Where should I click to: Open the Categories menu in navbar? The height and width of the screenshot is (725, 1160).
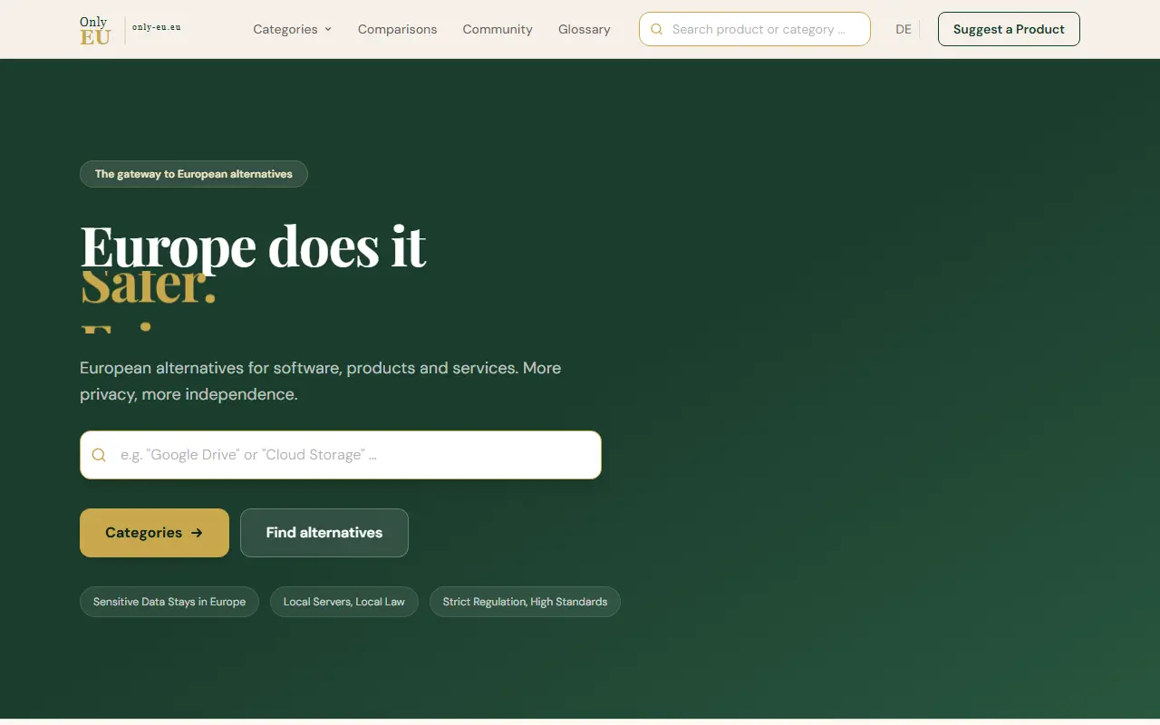point(293,29)
